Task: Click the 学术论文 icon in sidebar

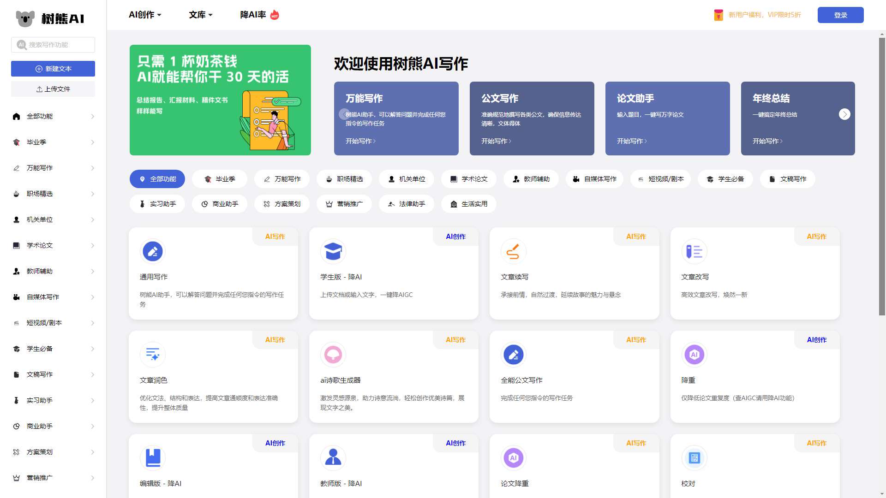Action: [17, 245]
